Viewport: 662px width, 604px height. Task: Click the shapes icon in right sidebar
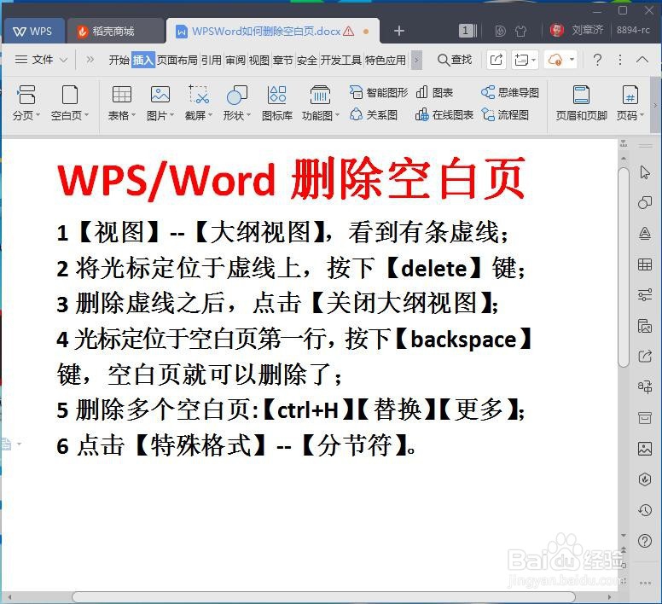click(x=645, y=203)
